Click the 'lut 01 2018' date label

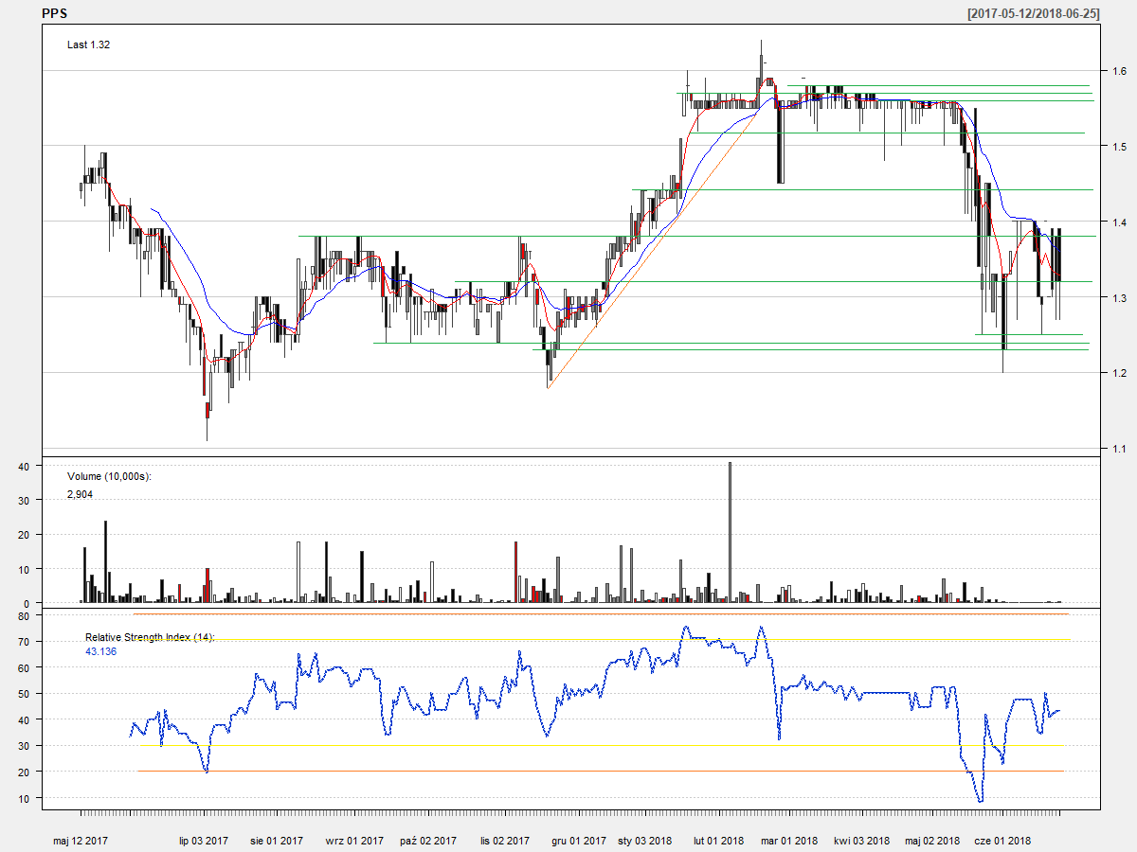click(x=718, y=841)
